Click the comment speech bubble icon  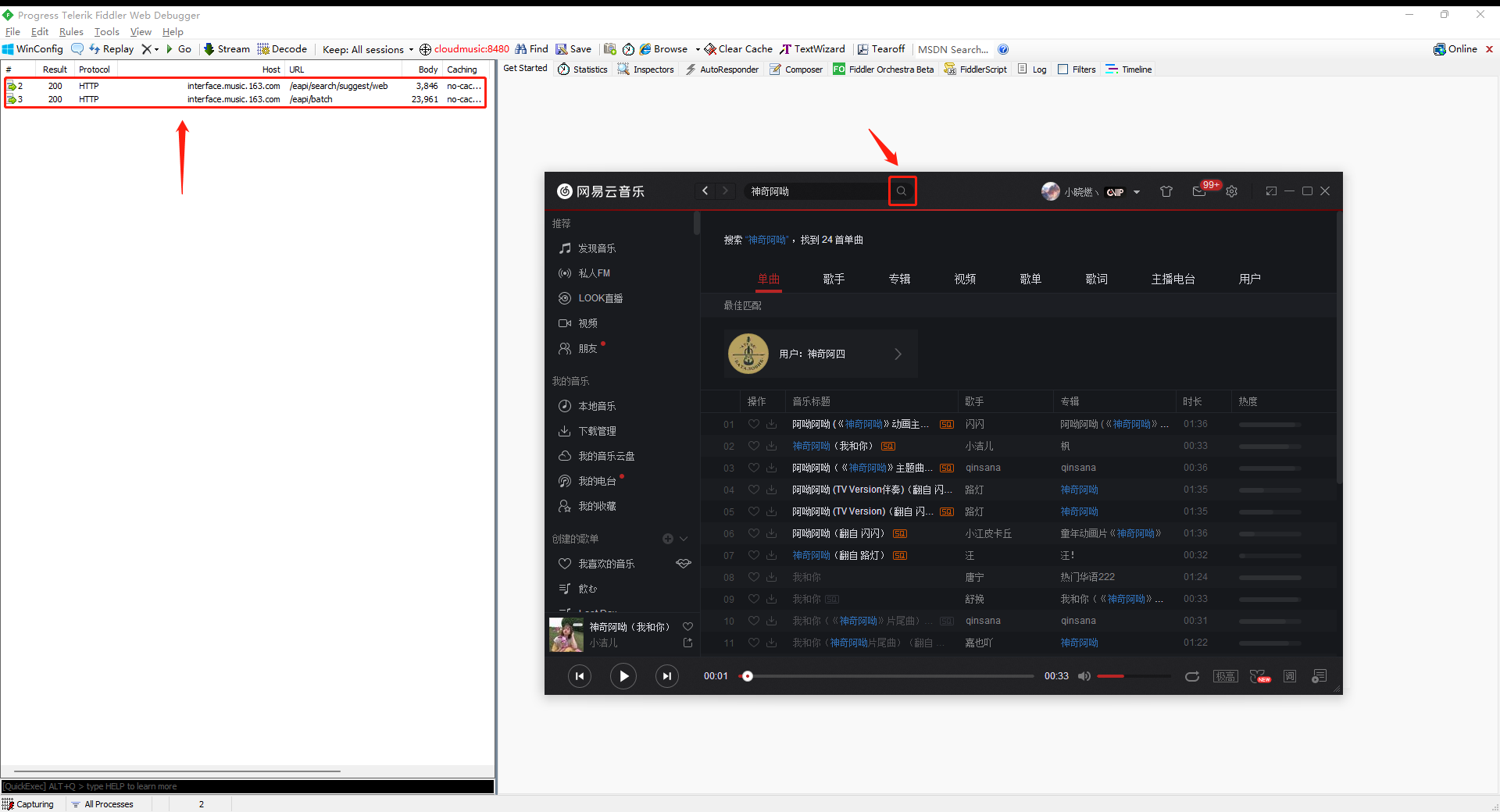(77, 49)
